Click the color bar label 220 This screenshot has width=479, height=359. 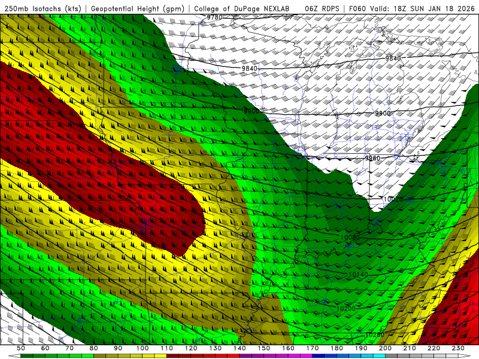click(433, 348)
